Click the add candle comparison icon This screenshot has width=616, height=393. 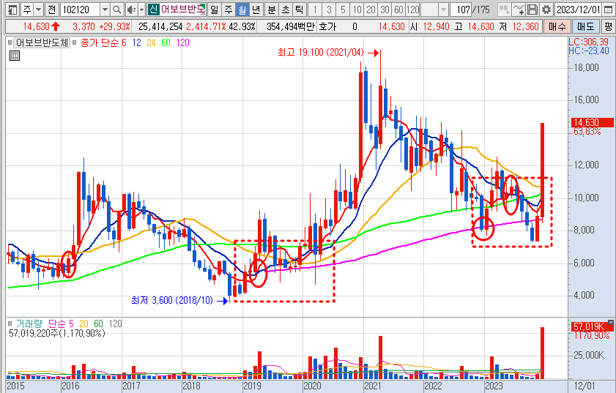pyautogui.click(x=504, y=10)
